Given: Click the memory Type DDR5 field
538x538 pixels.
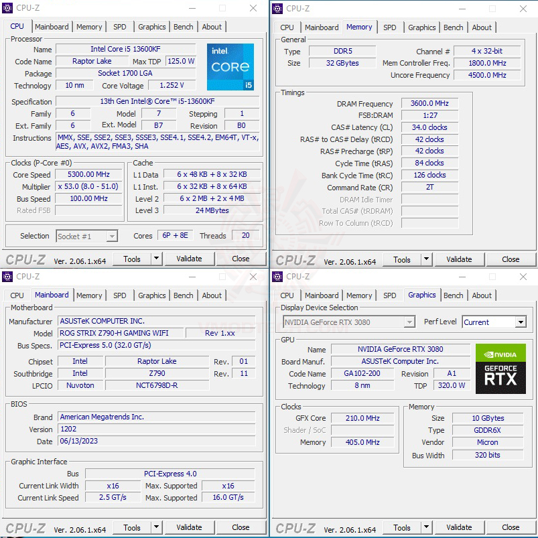Looking at the screenshot, I should [343, 51].
